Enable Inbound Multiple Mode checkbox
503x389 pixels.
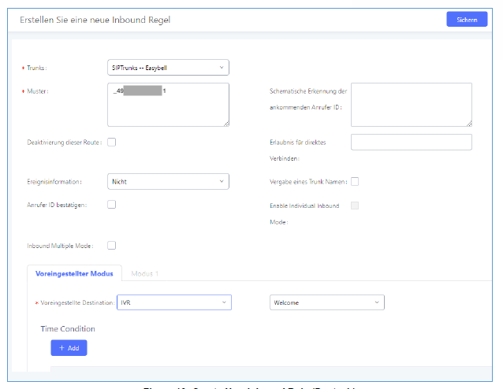tap(111, 245)
